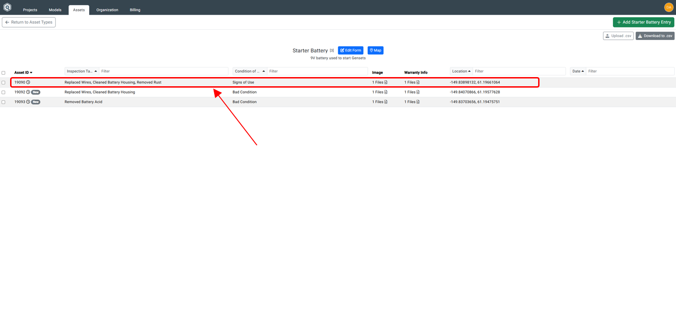This screenshot has width=676, height=334.
Task: Sort by Inspection Ta... column
Action: click(82, 71)
